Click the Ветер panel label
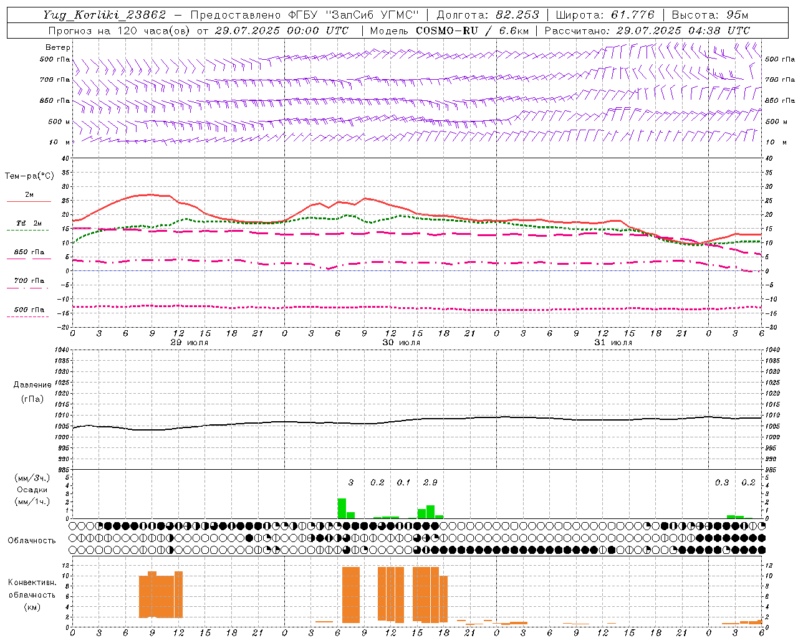The width and height of the screenshot is (798, 638). [58, 47]
